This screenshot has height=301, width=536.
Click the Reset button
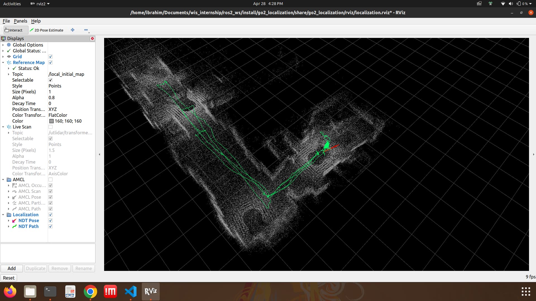coord(9,278)
